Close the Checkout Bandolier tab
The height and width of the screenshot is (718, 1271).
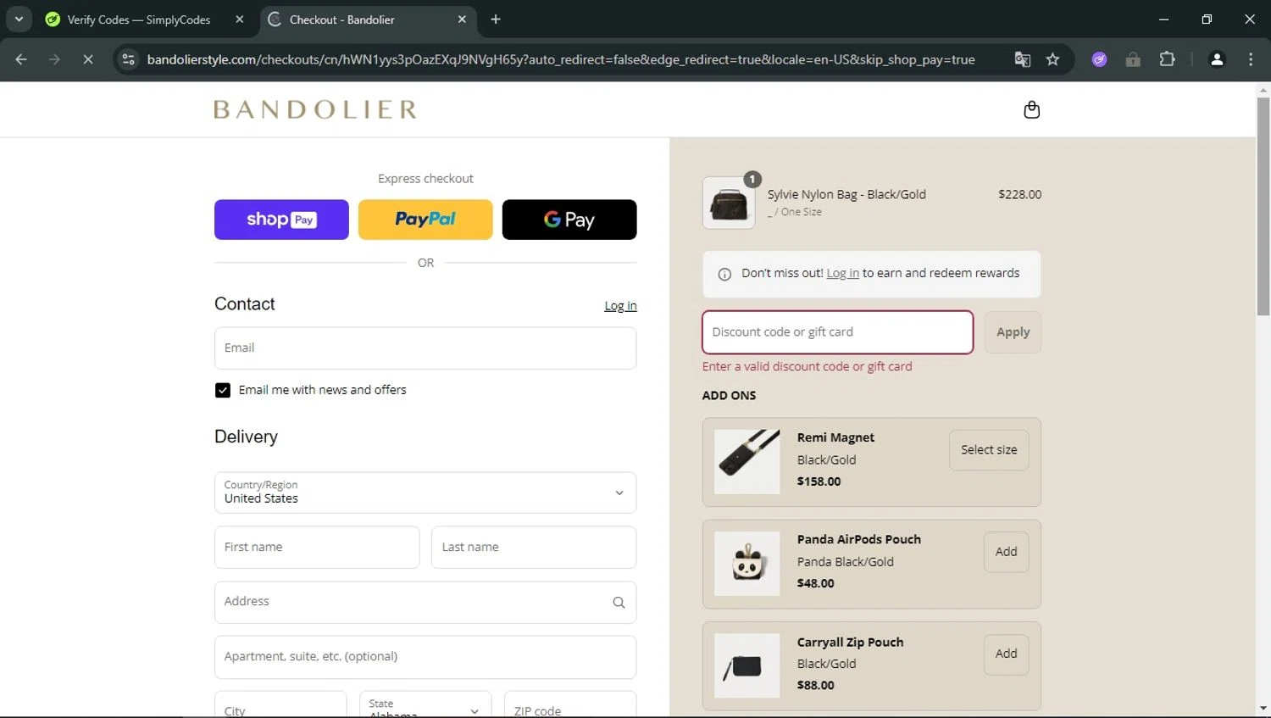click(462, 19)
